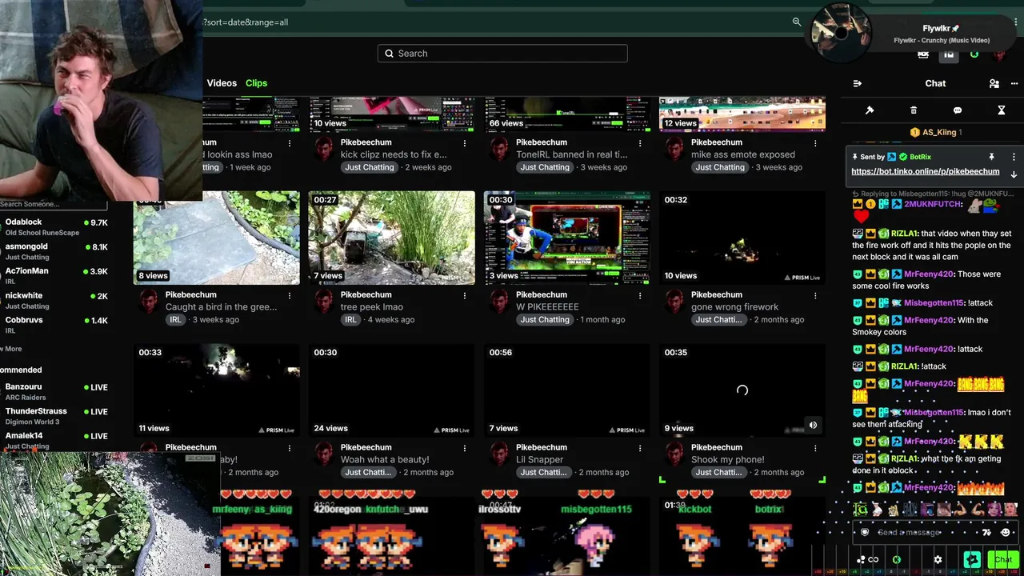Image resolution: width=1024 pixels, height=576 pixels.
Task: Play the 'Caught a bird in the gree...' clip thumbnail
Action: [217, 238]
